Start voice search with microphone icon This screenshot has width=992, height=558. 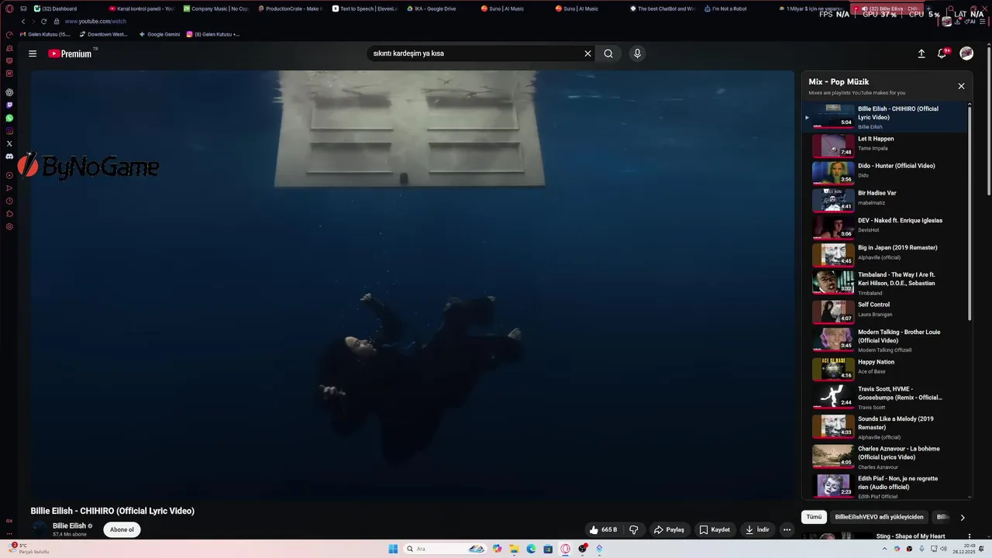[637, 53]
